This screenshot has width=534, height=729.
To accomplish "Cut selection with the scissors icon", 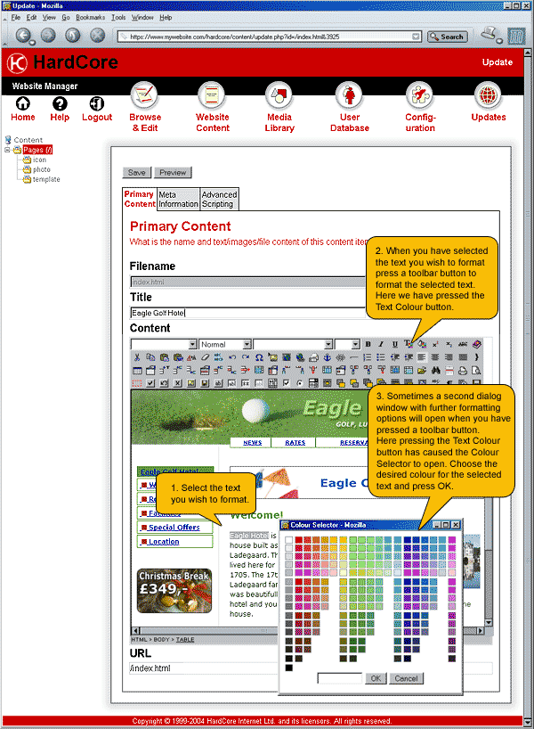I will click(137, 357).
